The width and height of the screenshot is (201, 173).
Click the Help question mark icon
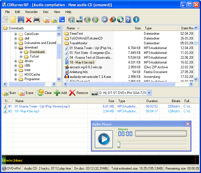click(128, 19)
